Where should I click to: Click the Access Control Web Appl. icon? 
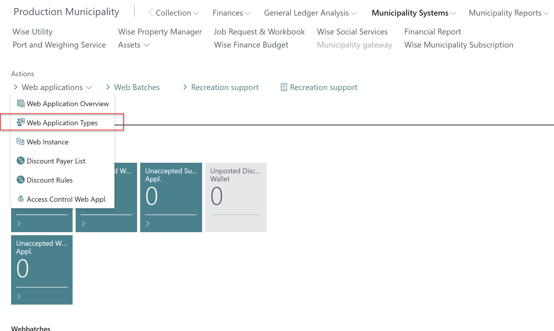tap(21, 199)
